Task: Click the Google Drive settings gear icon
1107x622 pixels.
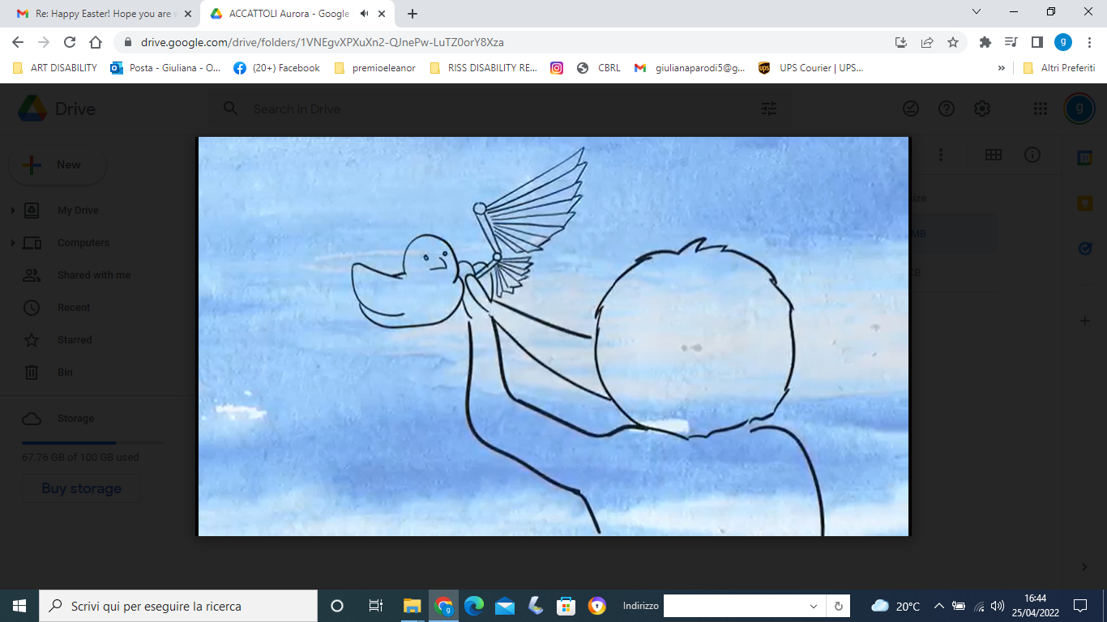Action: (981, 109)
